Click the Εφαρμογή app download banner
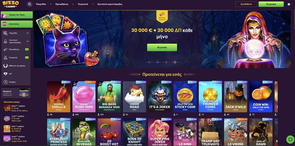 [x=16, y=93]
